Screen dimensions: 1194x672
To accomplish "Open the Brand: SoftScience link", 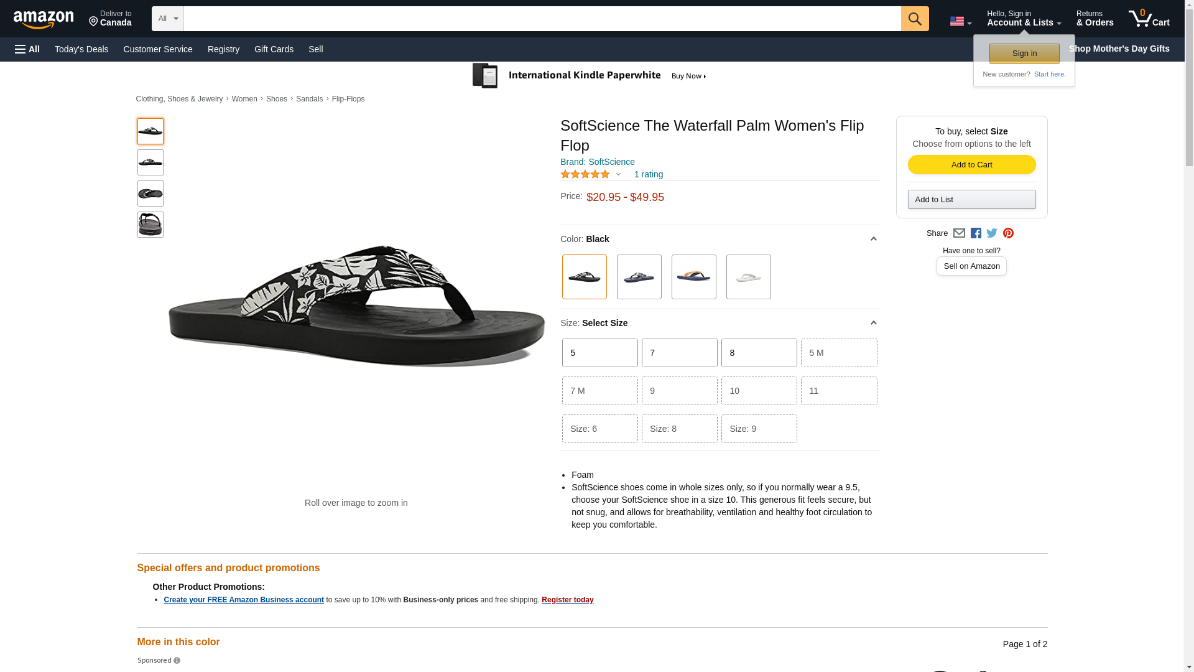I will click(x=597, y=162).
